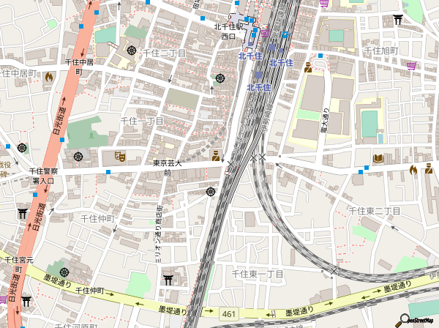439x328 pixels.
Task: Select the police icon above 東京芸大前
Action: point(216,154)
